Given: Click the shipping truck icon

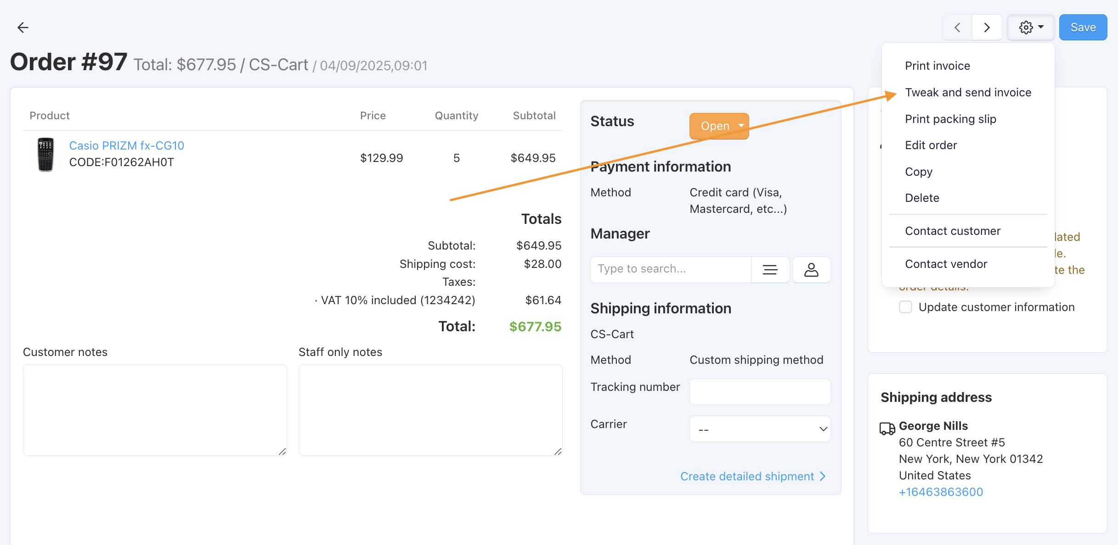Looking at the screenshot, I should coord(887,428).
